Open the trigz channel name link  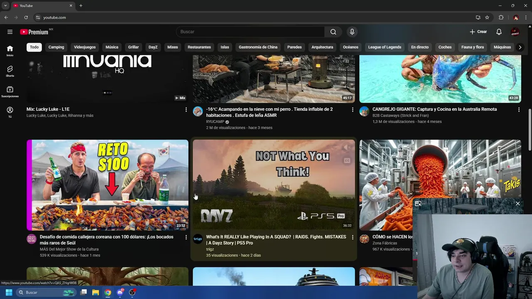click(210, 249)
